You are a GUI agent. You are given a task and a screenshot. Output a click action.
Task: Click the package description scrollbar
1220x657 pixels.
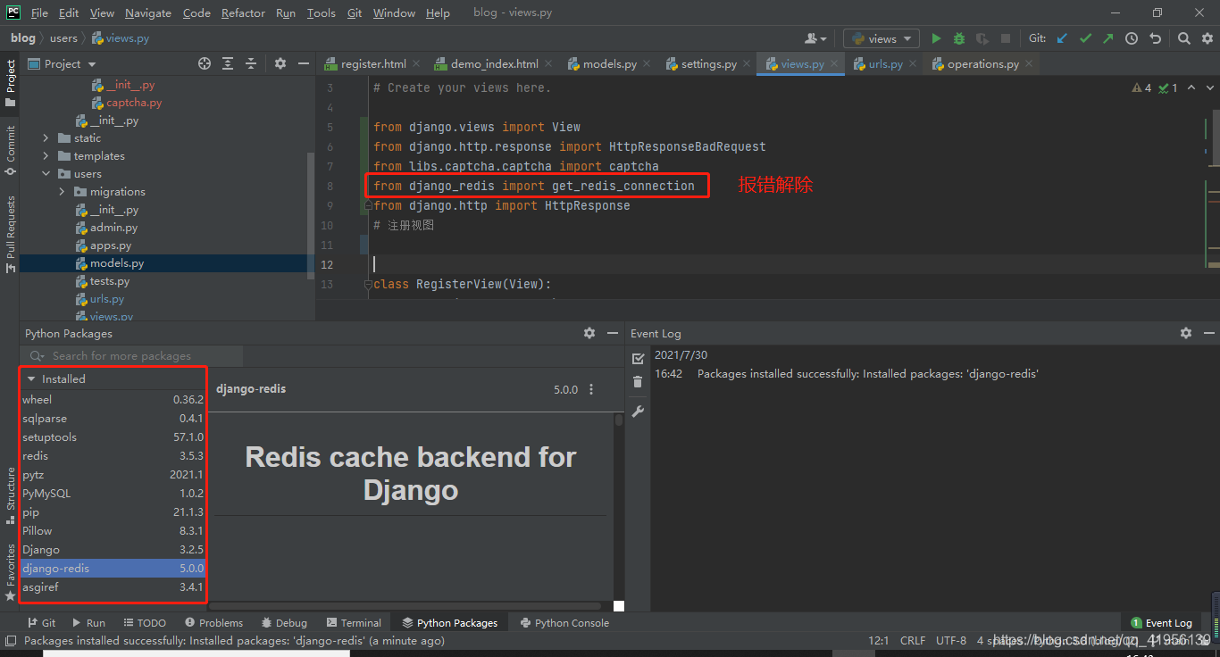tap(619, 420)
